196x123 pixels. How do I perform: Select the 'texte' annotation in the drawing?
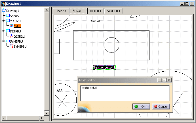click(x=95, y=21)
